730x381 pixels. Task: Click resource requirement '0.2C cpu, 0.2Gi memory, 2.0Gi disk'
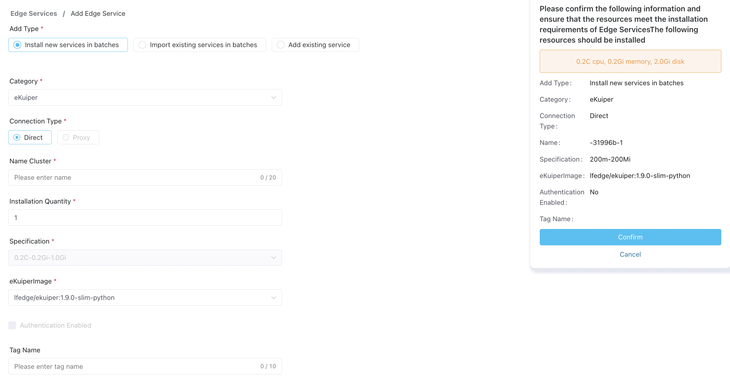point(630,61)
